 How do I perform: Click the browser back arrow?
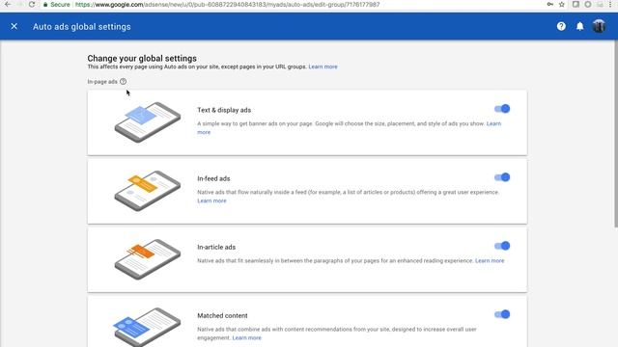pos(8,4)
